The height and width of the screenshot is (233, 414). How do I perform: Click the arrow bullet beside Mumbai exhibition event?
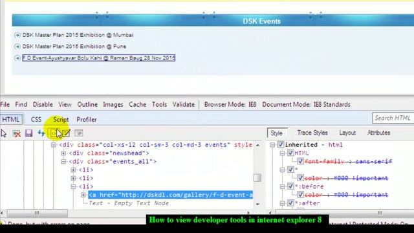pos(17,35)
